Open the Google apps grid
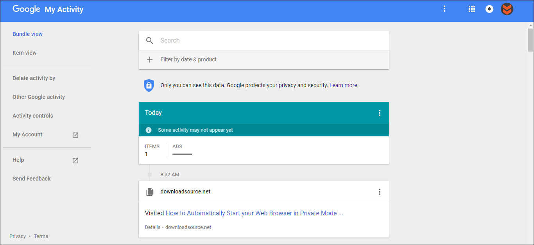 471,9
